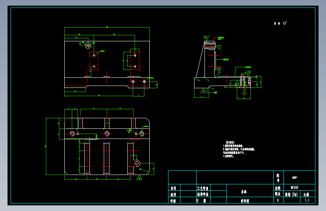326x211 pixels.
Task: Click the version value 0
Action: (x=278, y=200)
